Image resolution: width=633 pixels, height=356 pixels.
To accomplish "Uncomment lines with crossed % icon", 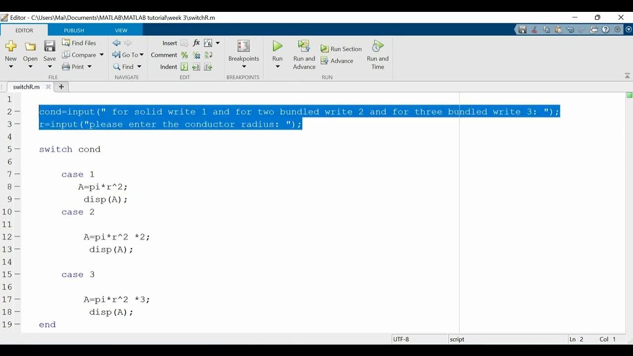I will (x=196, y=55).
